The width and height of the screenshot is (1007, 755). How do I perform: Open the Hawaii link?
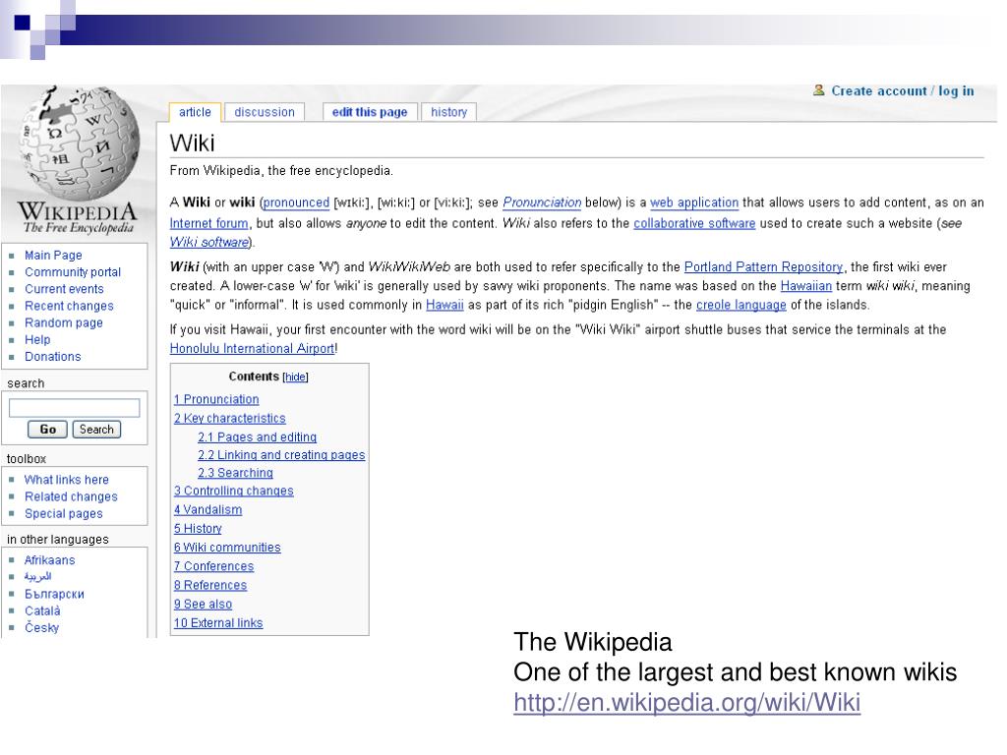click(444, 305)
